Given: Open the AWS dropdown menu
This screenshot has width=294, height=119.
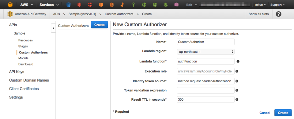Looking at the screenshot, I should click(x=27, y=5).
